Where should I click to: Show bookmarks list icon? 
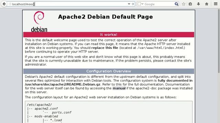(x=190, y=4)
